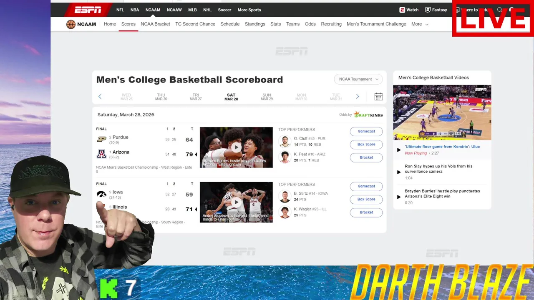The image size is (534, 300).
Task: Select Saturday Mar 28 date
Action: (231, 97)
